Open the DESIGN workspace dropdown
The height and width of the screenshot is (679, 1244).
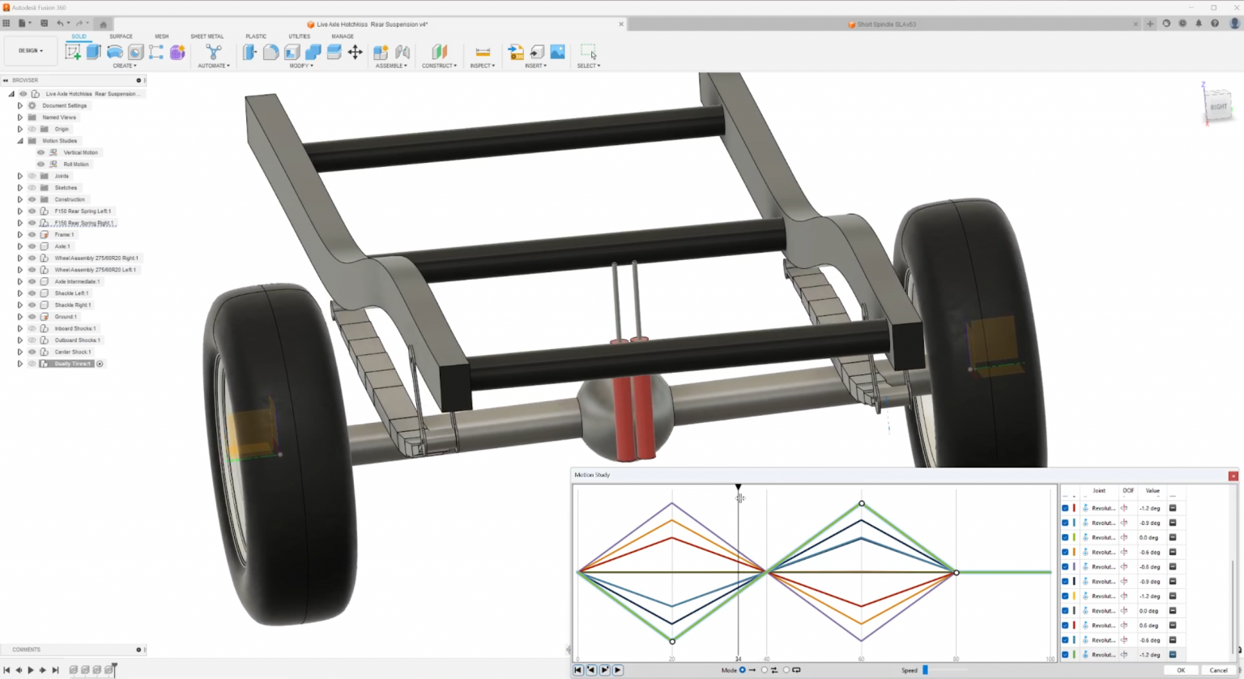coord(31,51)
